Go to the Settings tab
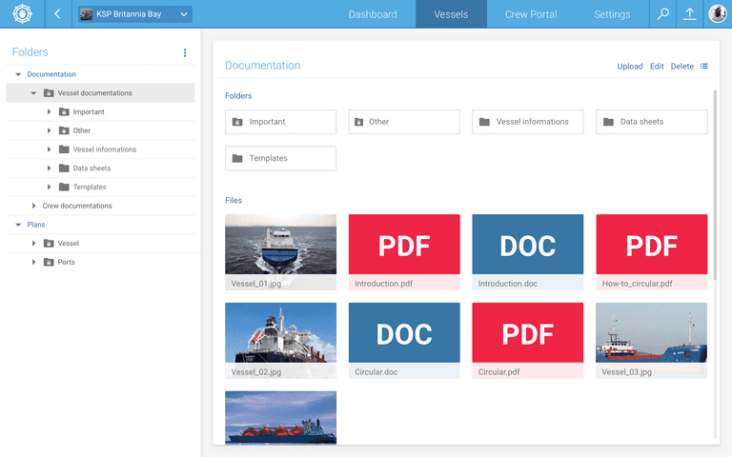 coord(612,14)
